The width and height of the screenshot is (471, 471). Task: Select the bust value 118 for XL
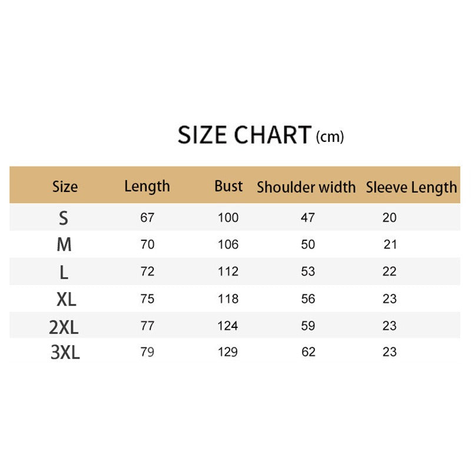(x=228, y=298)
